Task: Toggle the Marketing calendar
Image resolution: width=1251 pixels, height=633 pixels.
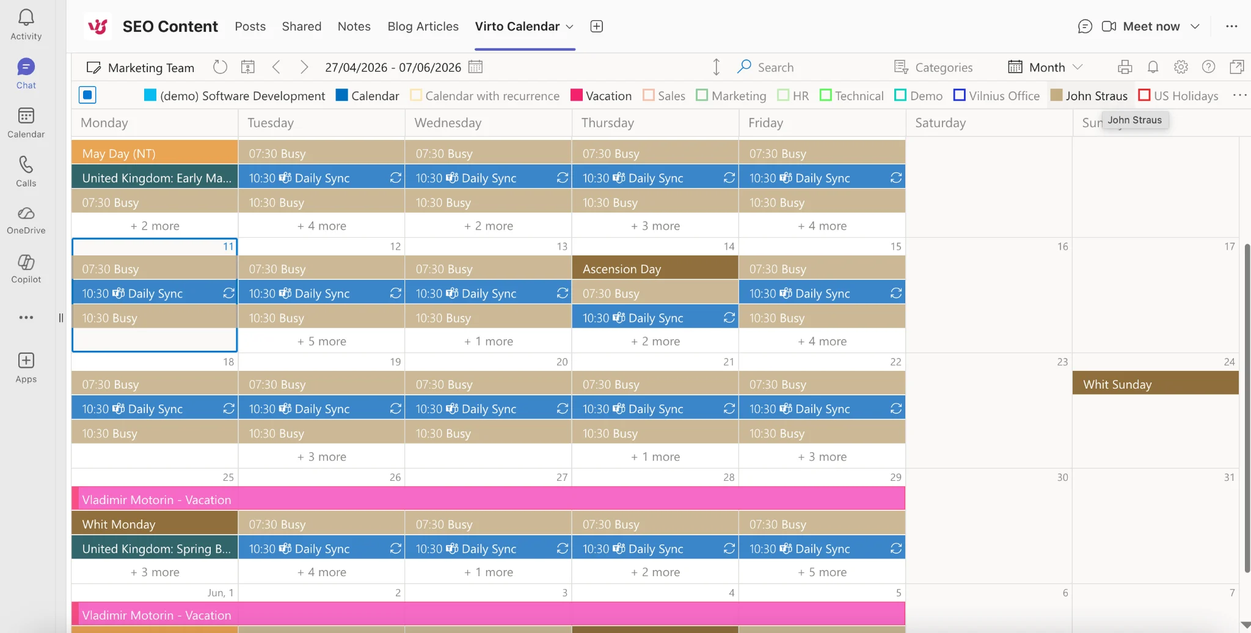Action: point(731,96)
